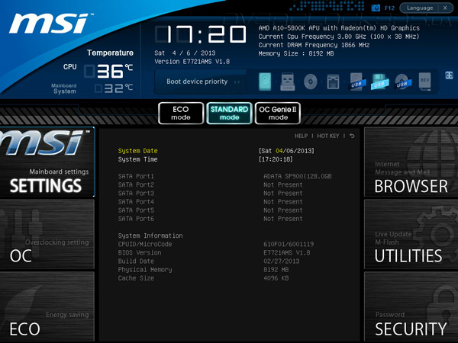The height and width of the screenshot is (343, 458).
Task: Close the BIOS with the X button
Action: [445, 8]
